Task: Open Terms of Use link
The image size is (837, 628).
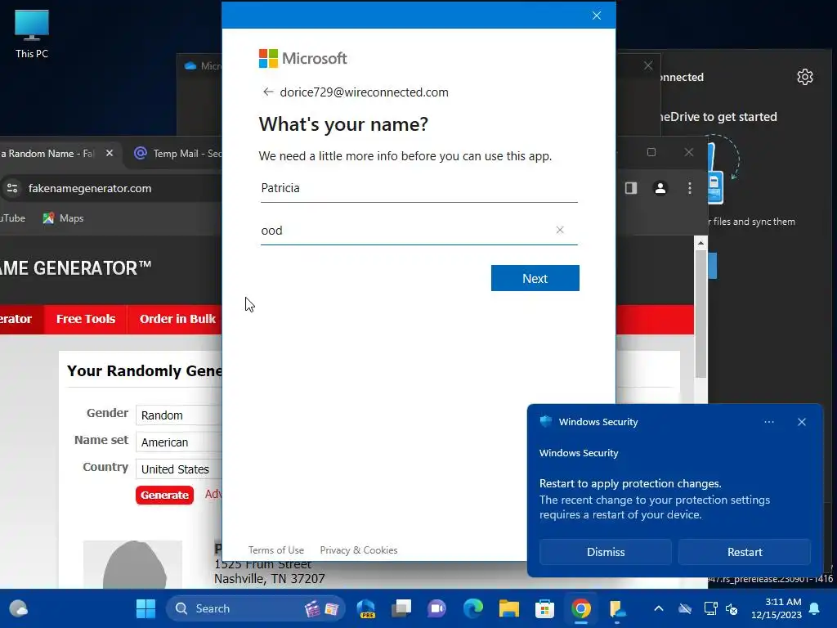Action: click(x=276, y=550)
